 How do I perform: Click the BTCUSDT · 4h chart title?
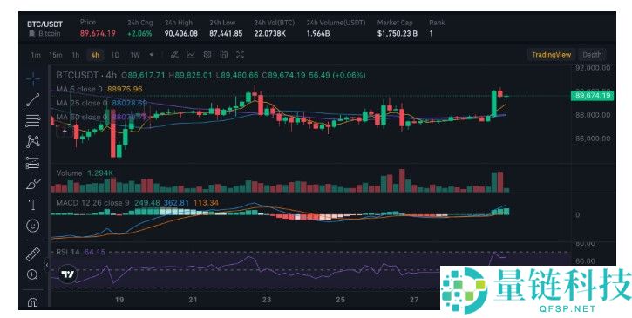[x=86, y=75]
